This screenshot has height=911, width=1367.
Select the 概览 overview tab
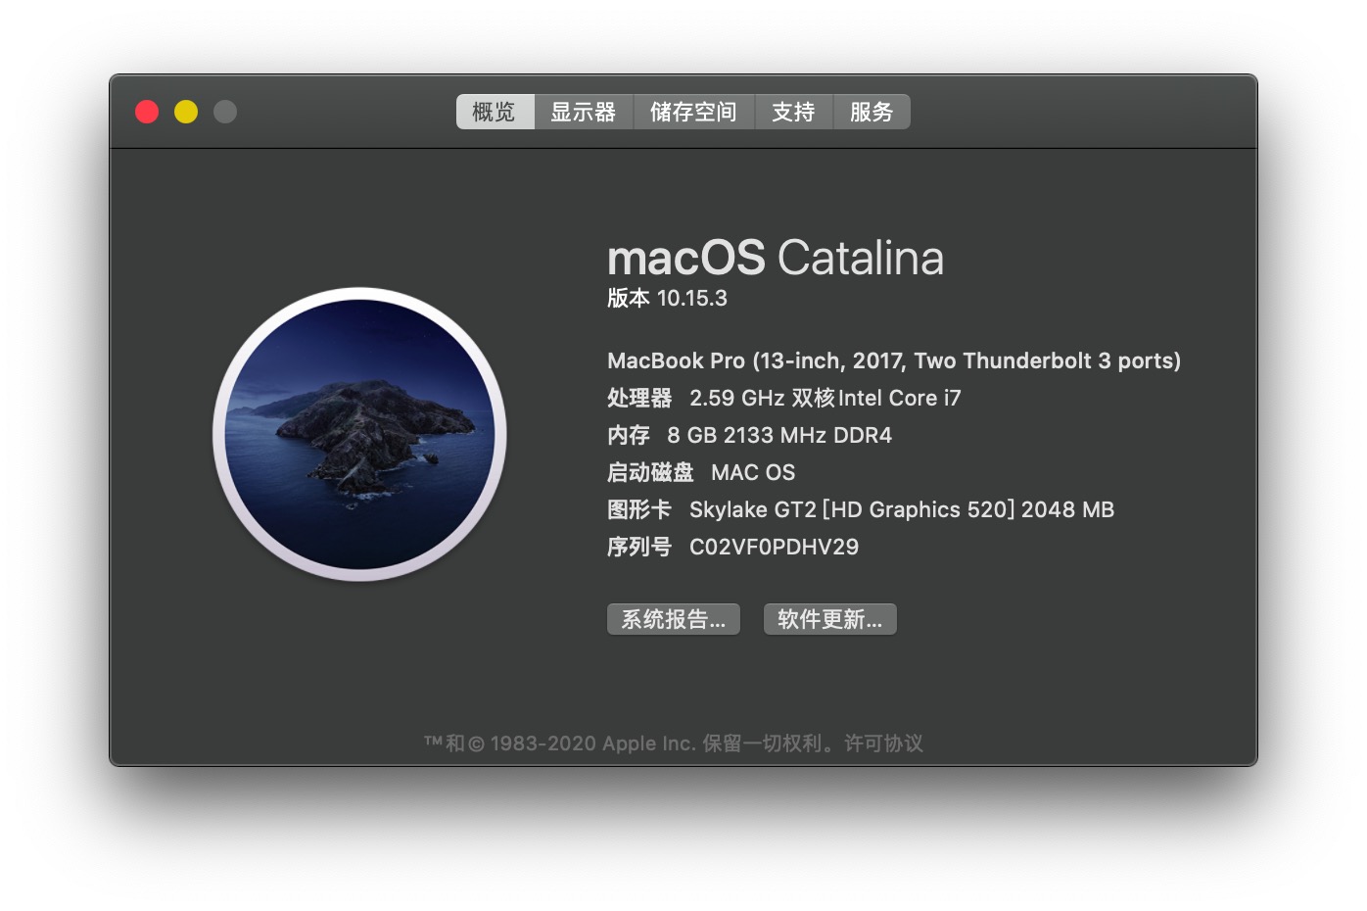[495, 112]
